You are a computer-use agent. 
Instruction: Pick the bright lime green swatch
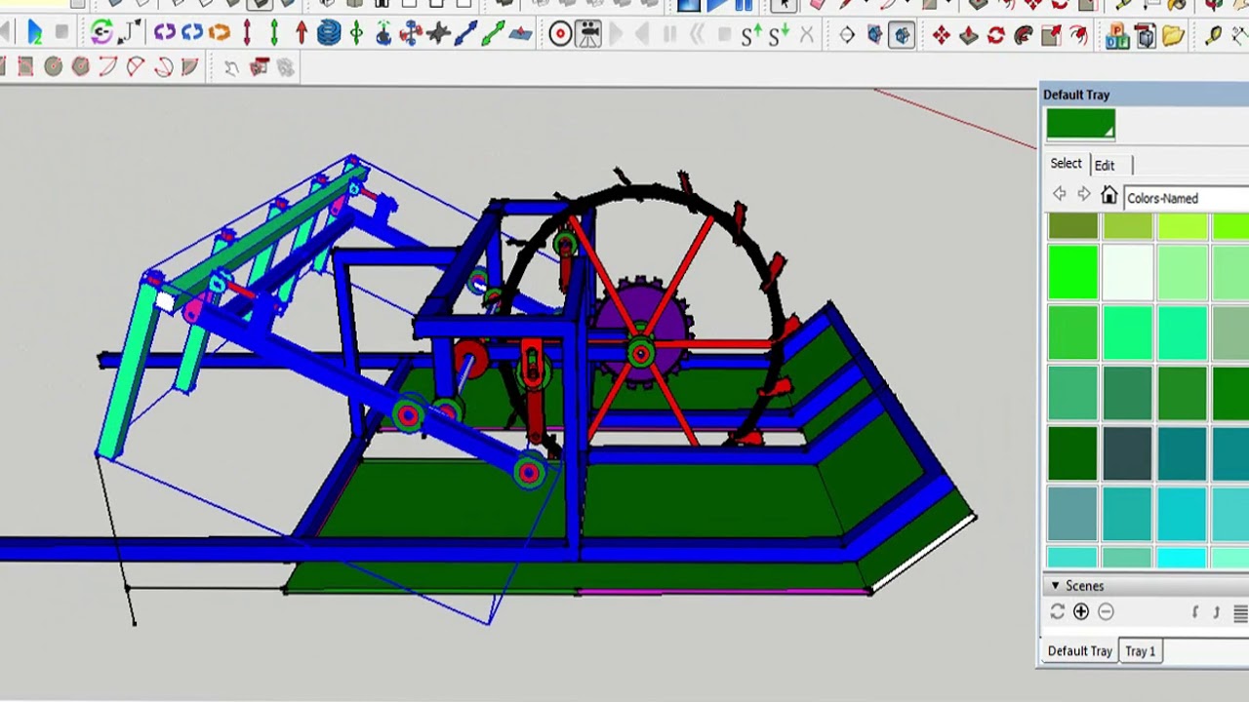[1072, 270]
